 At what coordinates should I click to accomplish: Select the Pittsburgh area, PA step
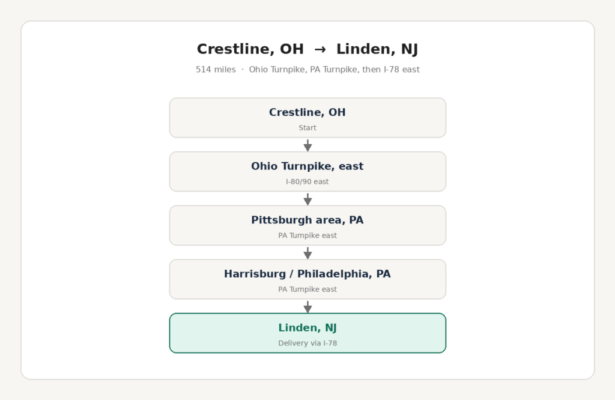[307, 225]
